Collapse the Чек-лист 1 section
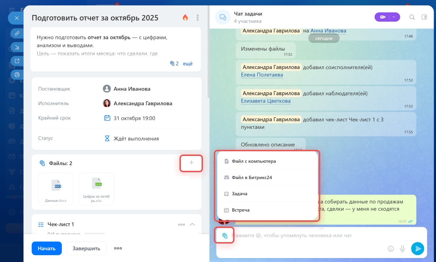This screenshot has width=436, height=262. coord(192,224)
